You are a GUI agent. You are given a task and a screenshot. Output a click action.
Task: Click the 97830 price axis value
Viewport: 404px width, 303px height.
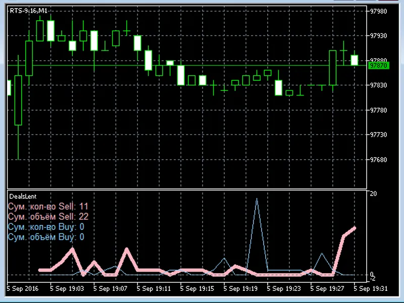378,85
